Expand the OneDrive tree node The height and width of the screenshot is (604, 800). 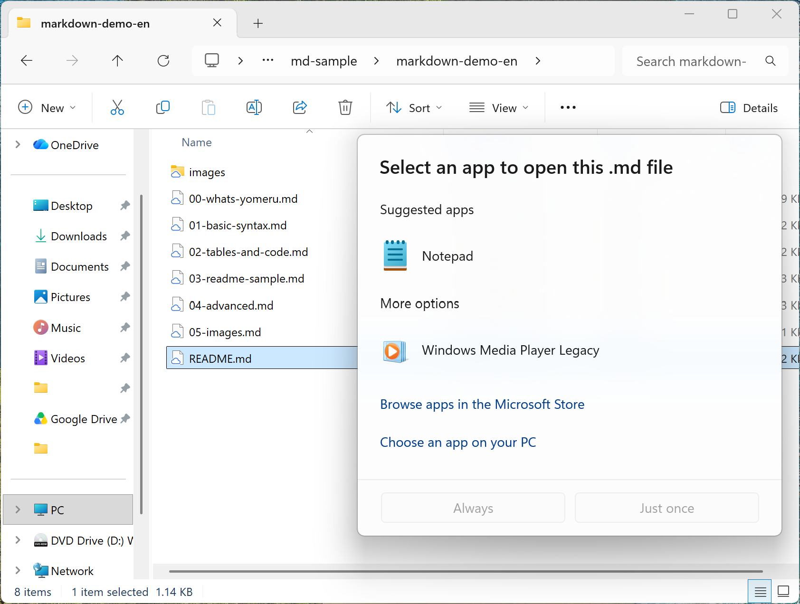[18, 145]
